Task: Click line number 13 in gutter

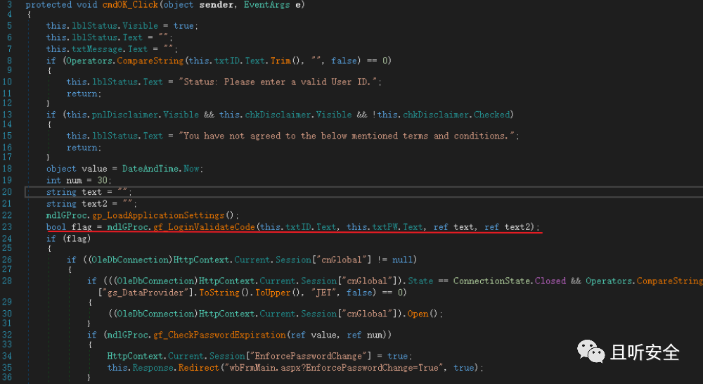Action: tap(7, 115)
